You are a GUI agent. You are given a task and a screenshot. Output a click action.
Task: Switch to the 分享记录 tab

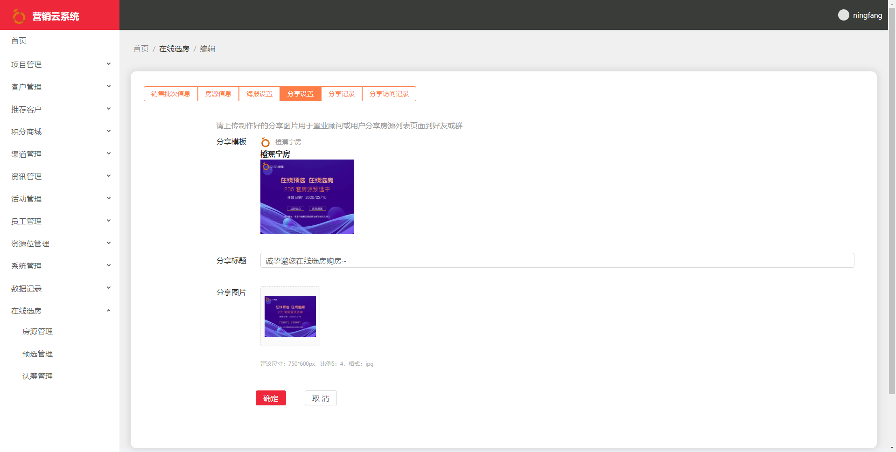pos(342,94)
